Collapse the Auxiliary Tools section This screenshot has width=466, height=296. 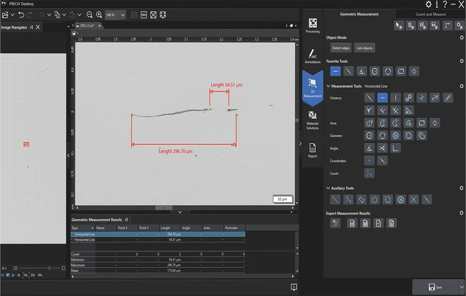pyautogui.click(x=328, y=188)
